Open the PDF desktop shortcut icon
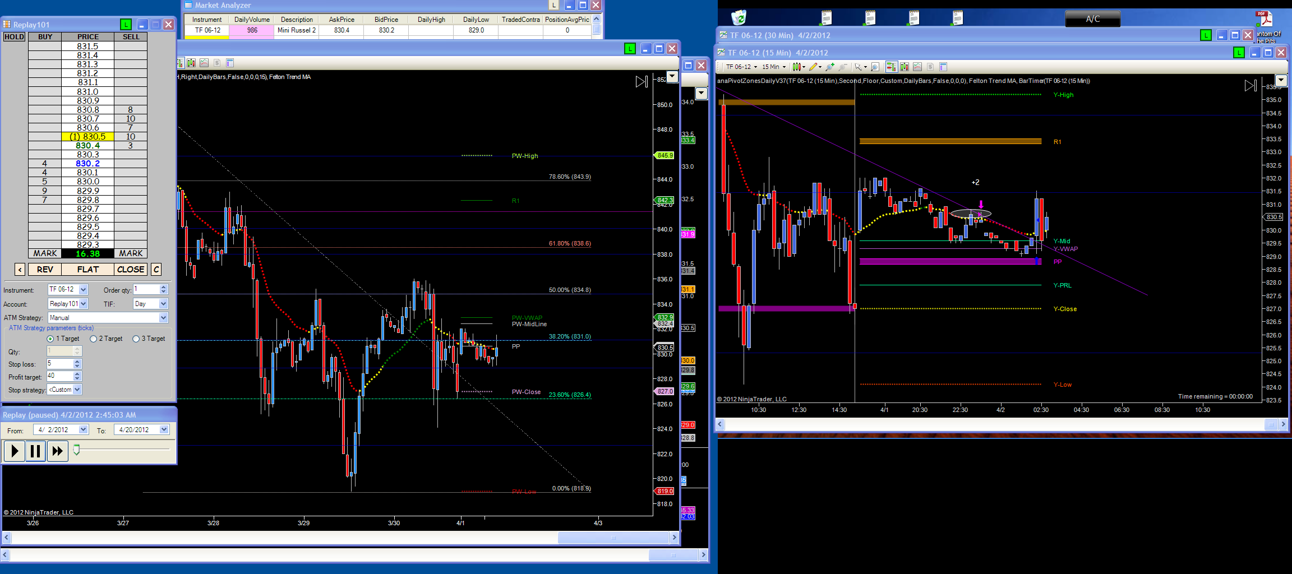 pos(1265,18)
